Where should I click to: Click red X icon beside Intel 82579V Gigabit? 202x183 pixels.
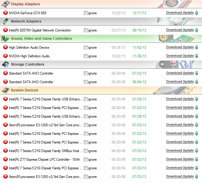click(5, 30)
